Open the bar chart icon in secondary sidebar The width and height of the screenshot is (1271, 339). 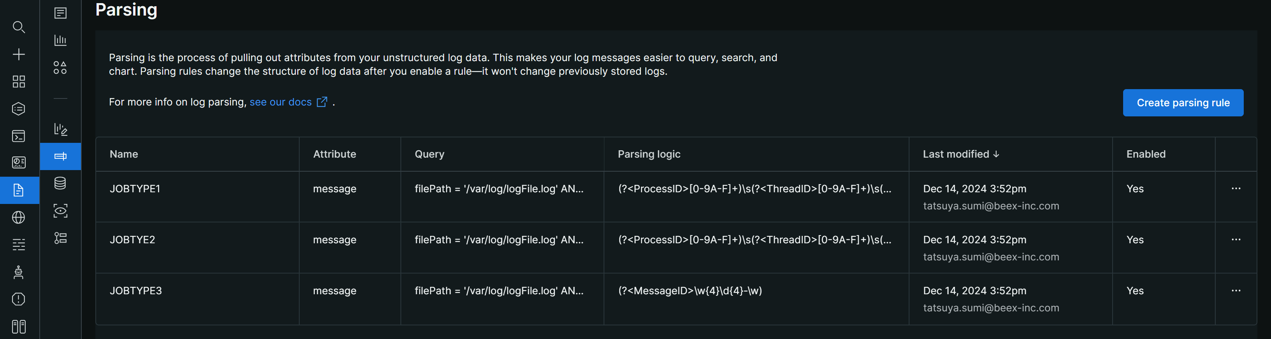[x=60, y=40]
